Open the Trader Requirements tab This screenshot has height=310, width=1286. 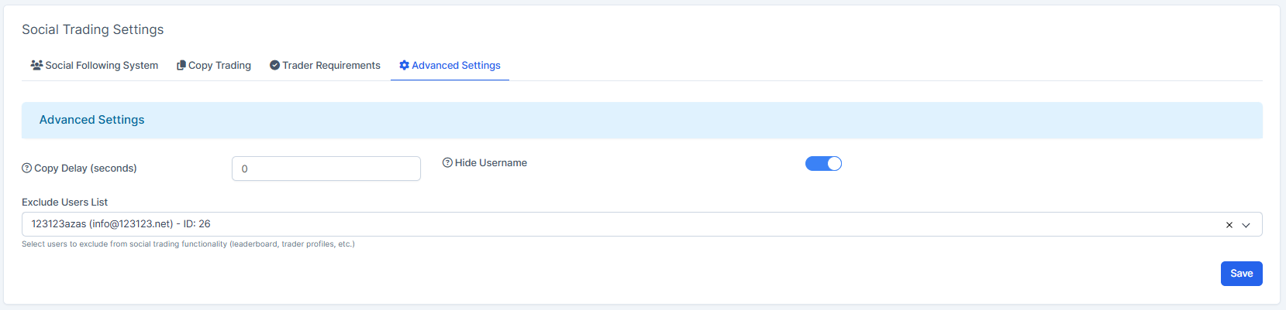pyautogui.click(x=325, y=66)
